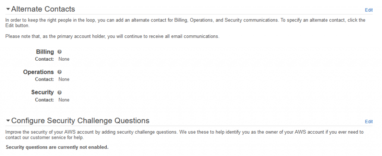Click the 'Improve the security of your AWS account' description
Image resolution: width=382 pixels, height=156 pixels.
[x=184, y=135]
